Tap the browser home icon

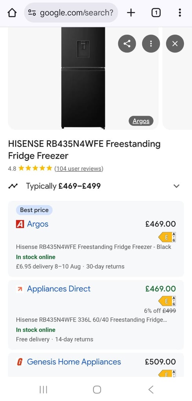click(12, 13)
